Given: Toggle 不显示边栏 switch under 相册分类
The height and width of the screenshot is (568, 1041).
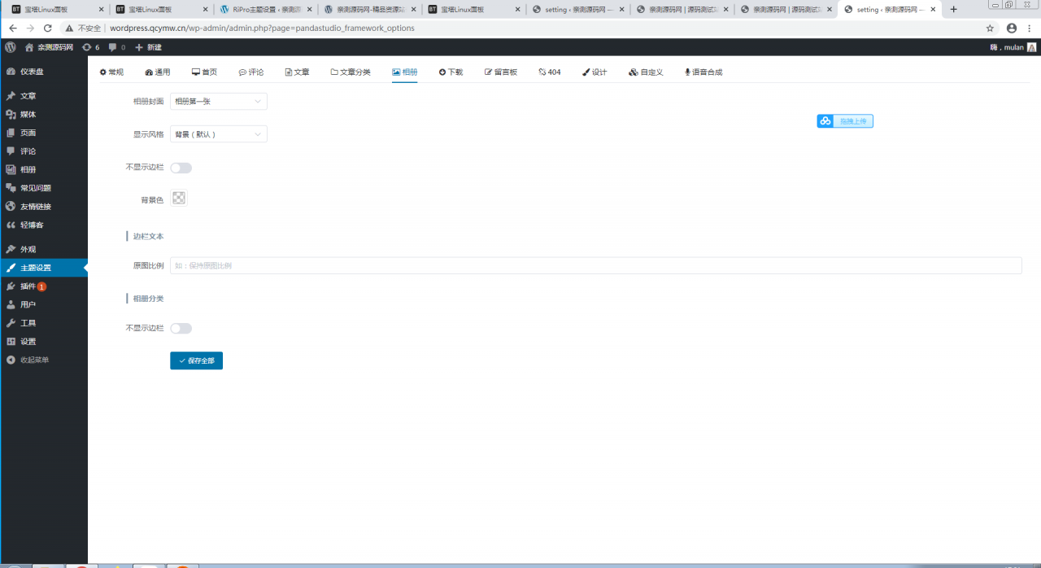Looking at the screenshot, I should click(x=181, y=328).
